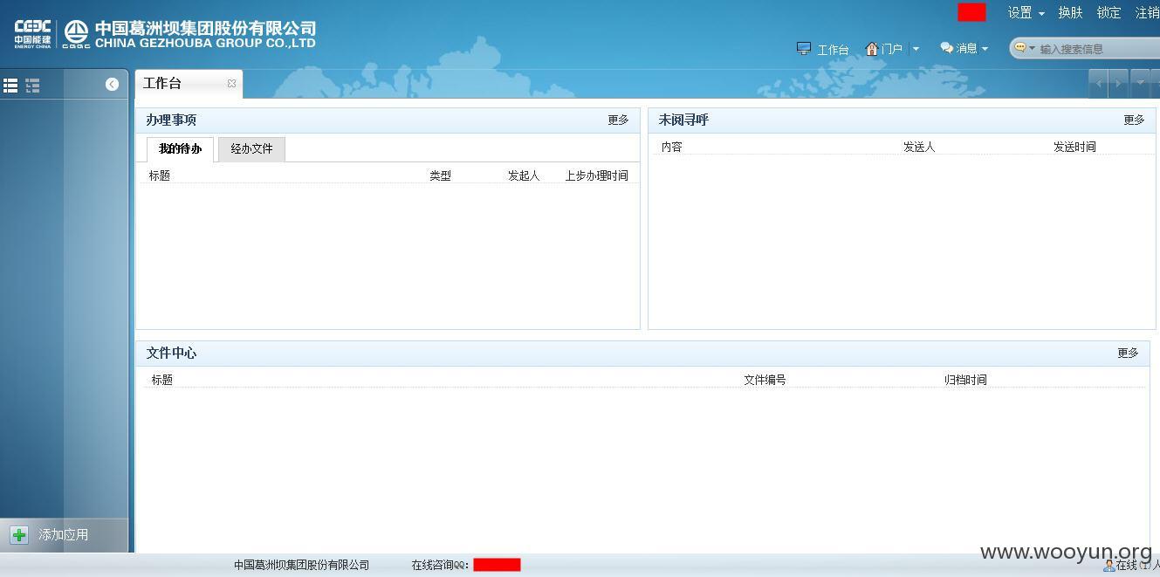This screenshot has height=577, width=1160.
Task: Open the tab list dropdown arrow
Action: tap(1139, 84)
